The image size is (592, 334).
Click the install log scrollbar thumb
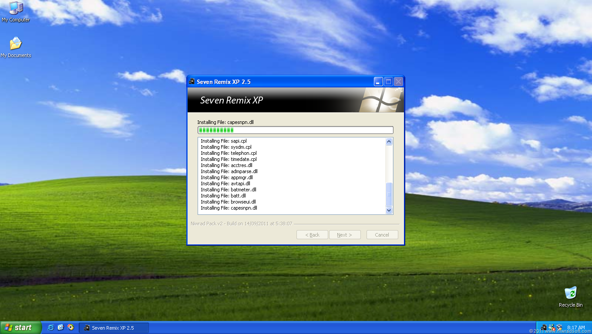[389, 194]
